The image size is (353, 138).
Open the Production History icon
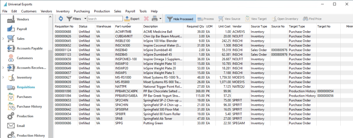[11, 136]
